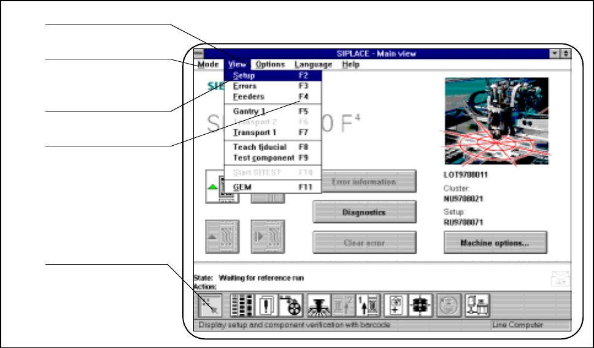Choose Test component from the menu
This screenshot has width=594, height=348.
click(x=272, y=157)
